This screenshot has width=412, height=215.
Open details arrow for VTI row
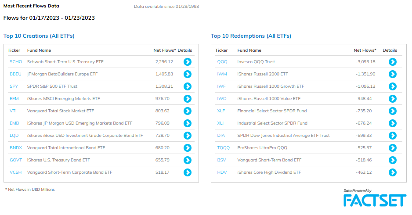(188, 111)
